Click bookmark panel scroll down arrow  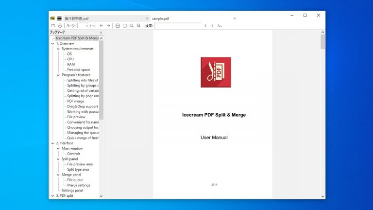click(x=102, y=196)
